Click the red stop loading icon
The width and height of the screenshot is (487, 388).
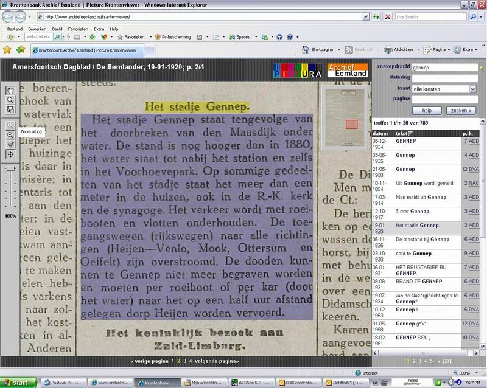click(x=388, y=17)
